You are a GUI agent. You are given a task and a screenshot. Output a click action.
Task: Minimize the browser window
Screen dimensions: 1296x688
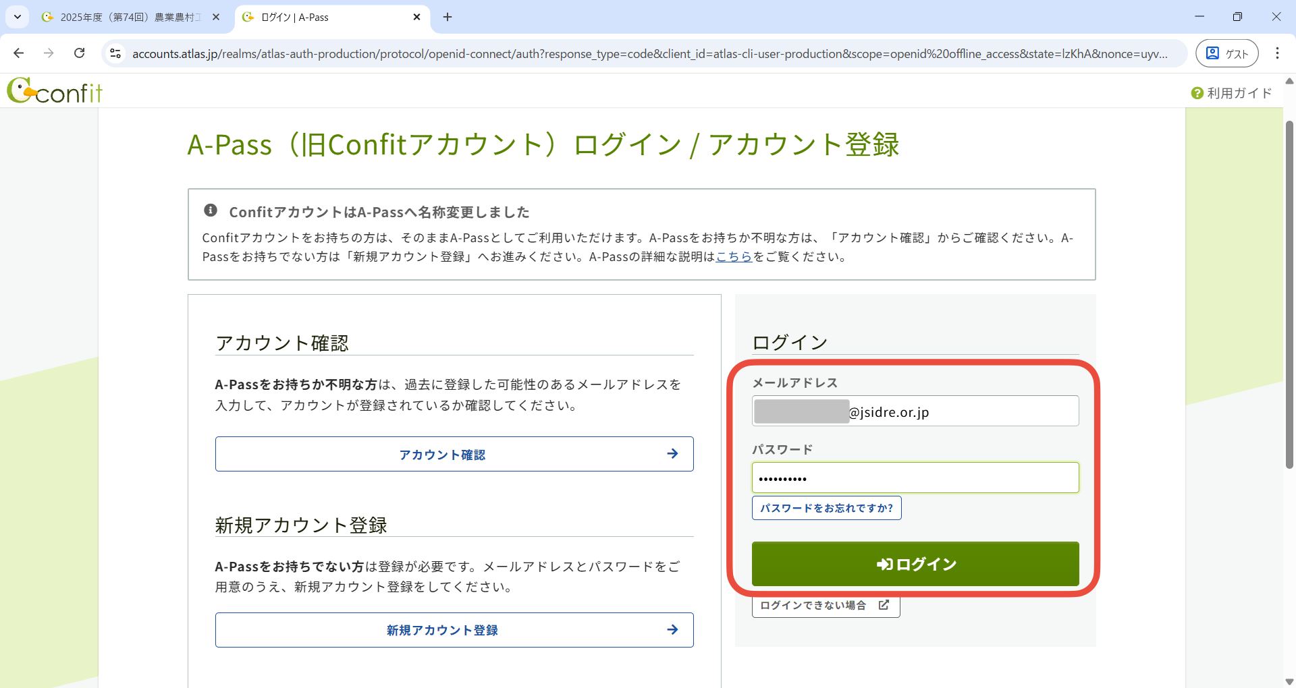(x=1199, y=17)
